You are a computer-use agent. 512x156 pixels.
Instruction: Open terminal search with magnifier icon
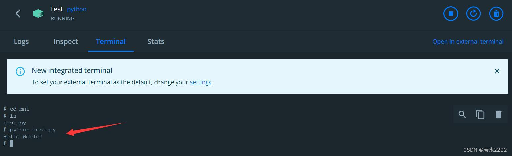pyautogui.click(x=462, y=114)
